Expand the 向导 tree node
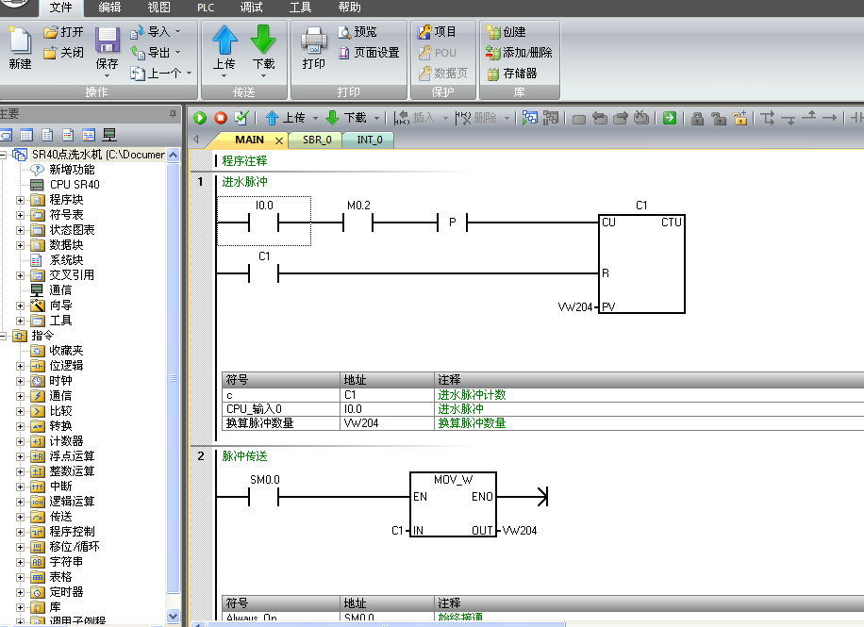The width and height of the screenshot is (864, 627). point(20,305)
